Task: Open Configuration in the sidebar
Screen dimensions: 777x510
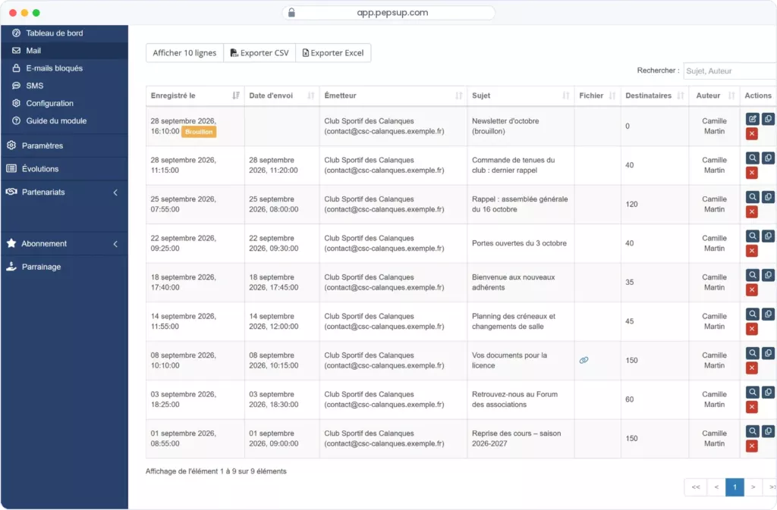Action: 64,103
